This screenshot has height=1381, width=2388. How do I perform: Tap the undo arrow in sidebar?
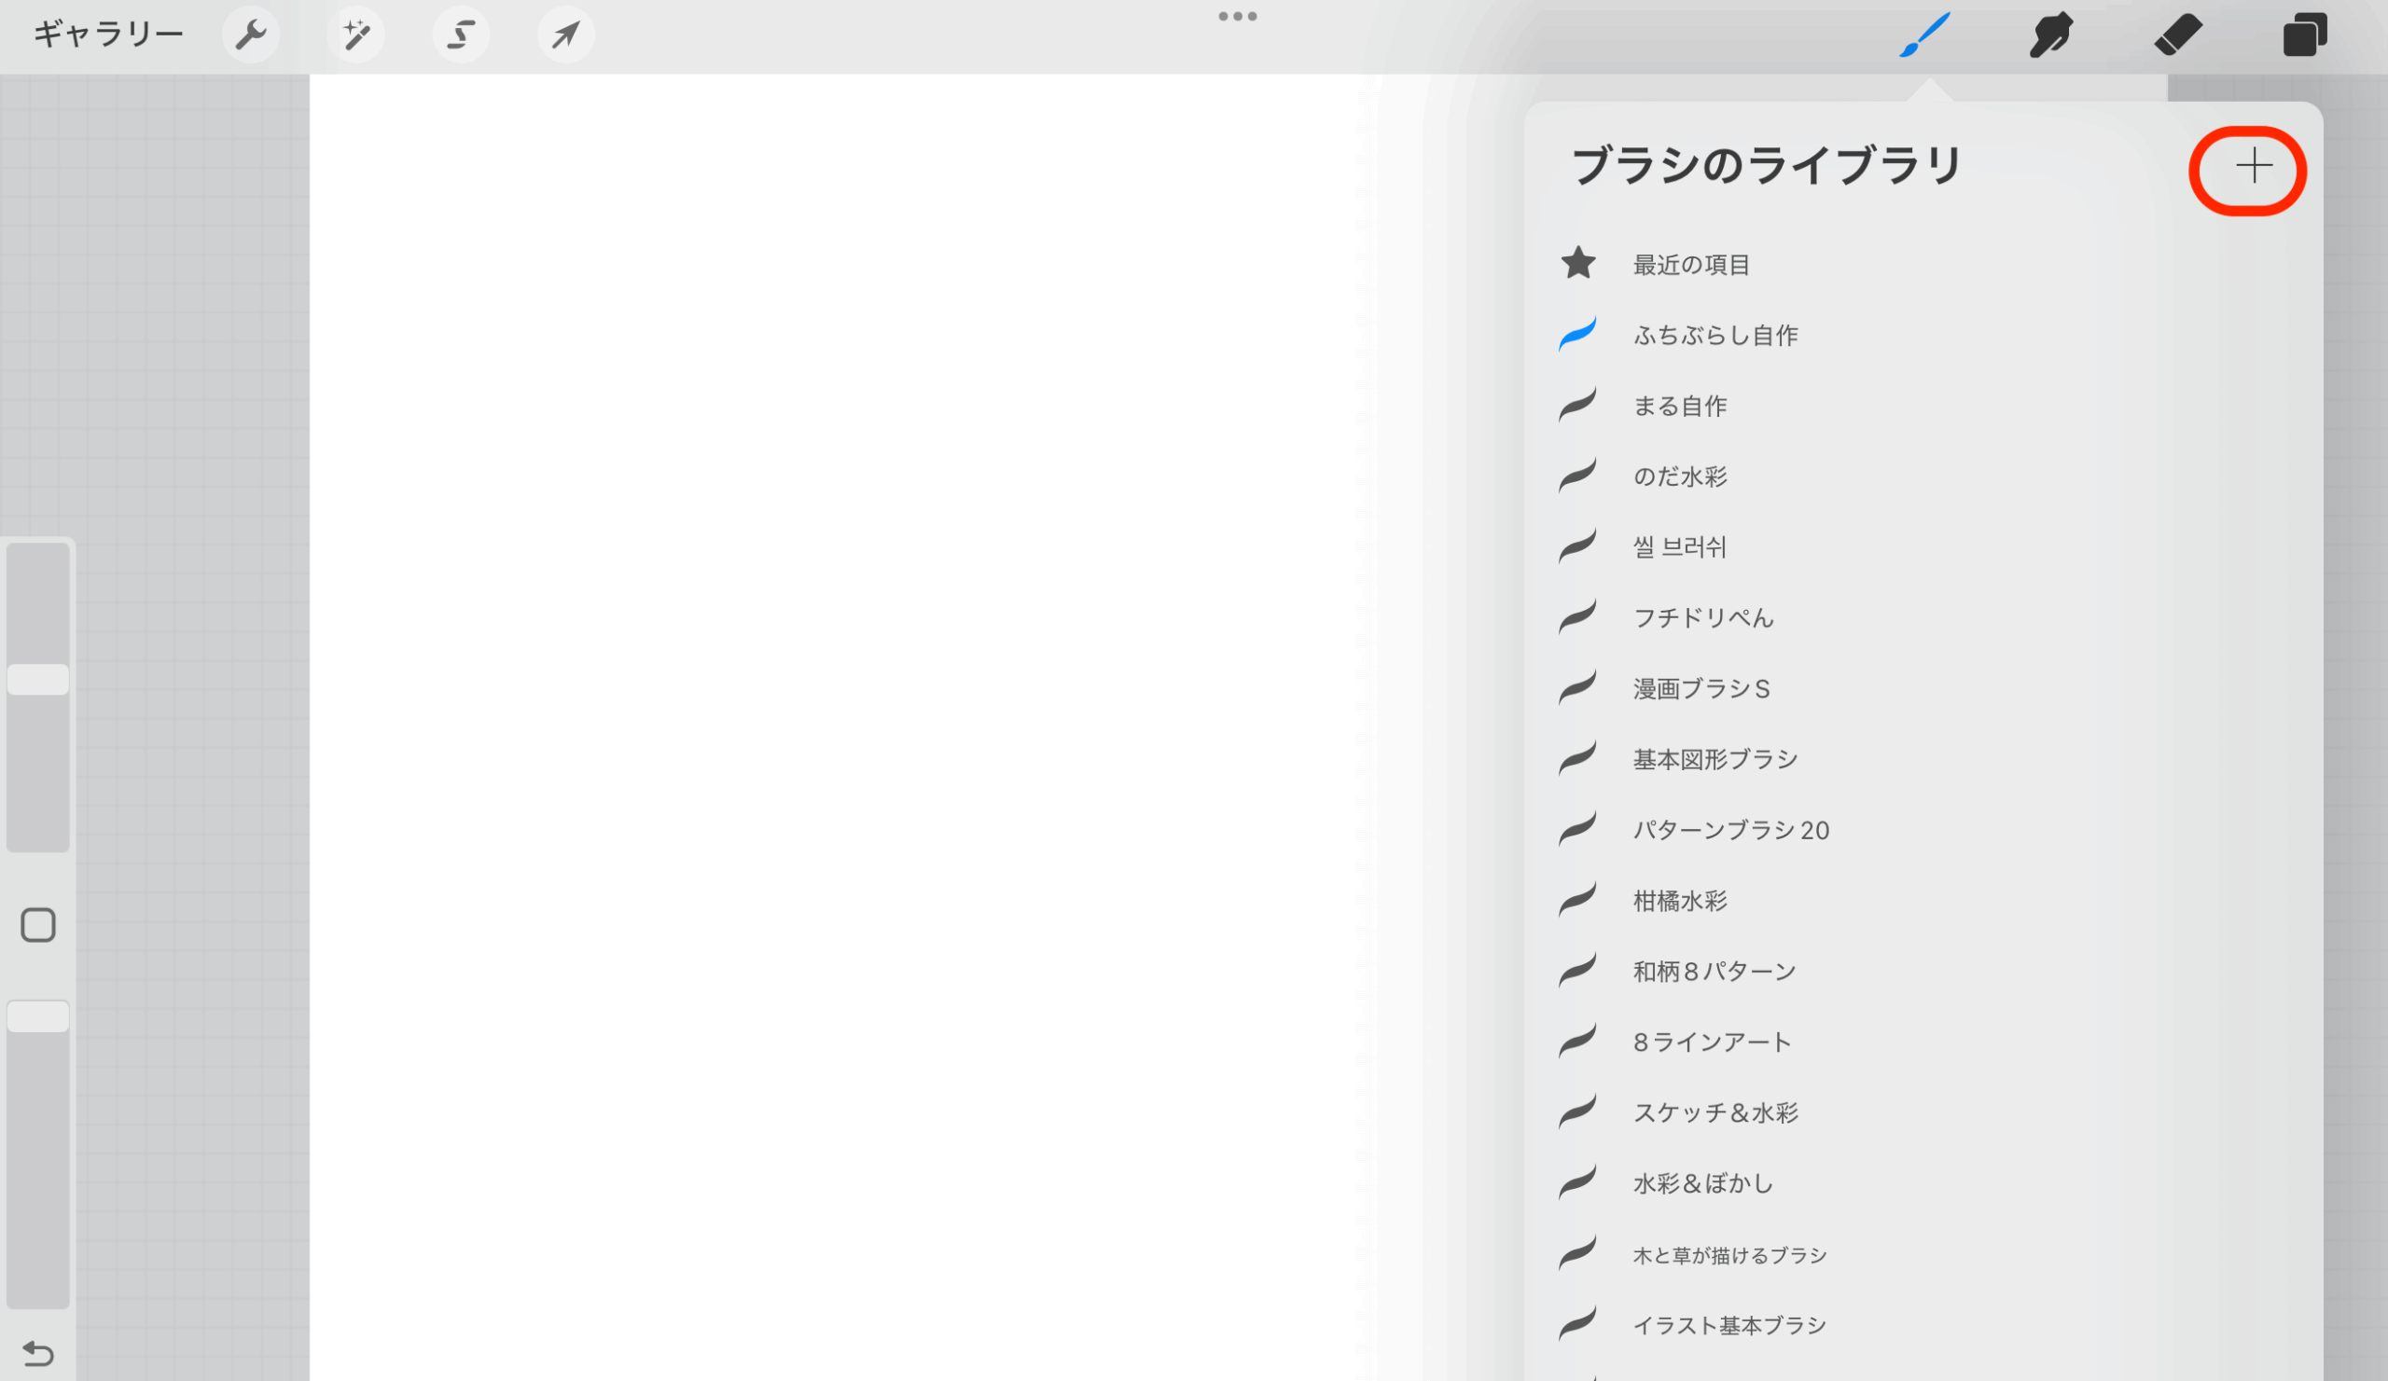click(x=38, y=1354)
